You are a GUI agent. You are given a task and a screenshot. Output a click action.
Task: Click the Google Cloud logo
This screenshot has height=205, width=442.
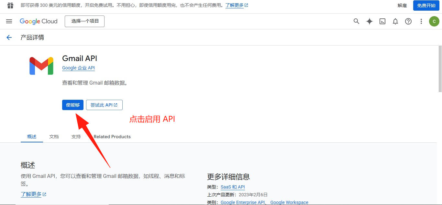[39, 21]
